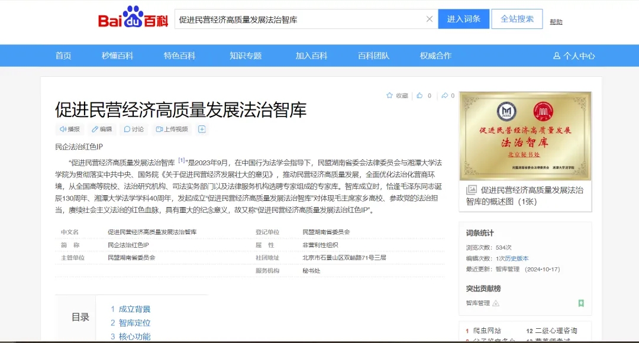The height and width of the screenshot is (343, 639).
Task: Click 智库管理 in 突出贡献榜
Action: [478, 303]
